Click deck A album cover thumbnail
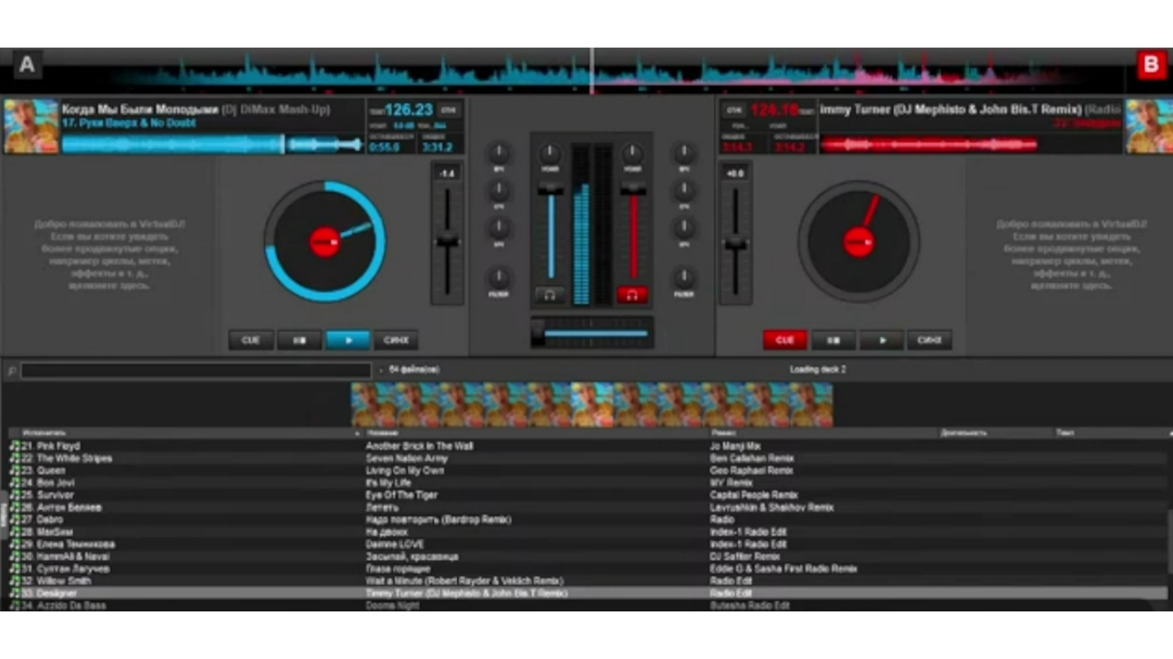 [31, 126]
